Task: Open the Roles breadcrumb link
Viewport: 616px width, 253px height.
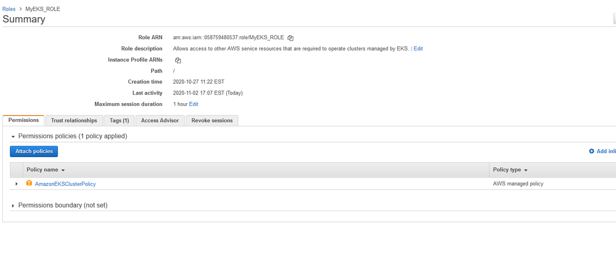Action: point(9,9)
